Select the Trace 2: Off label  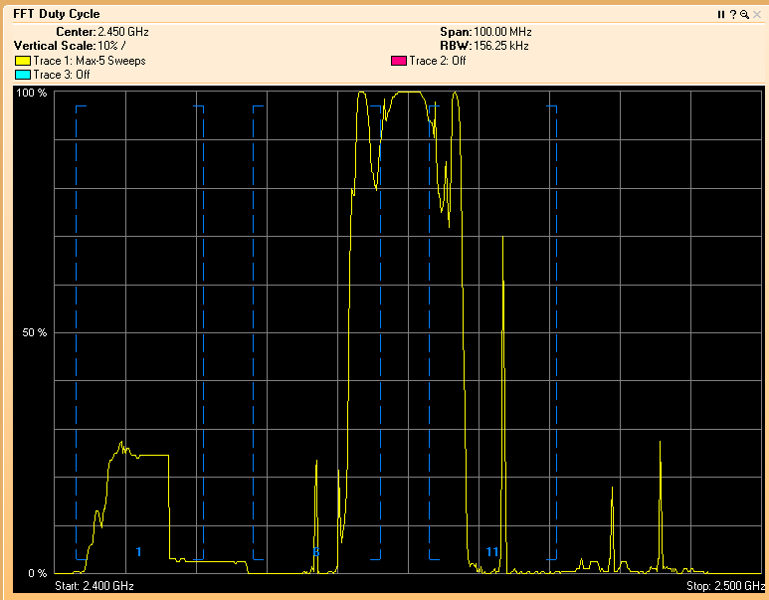[x=438, y=61]
